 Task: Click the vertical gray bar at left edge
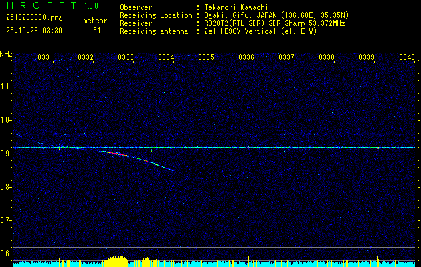[13, 154]
